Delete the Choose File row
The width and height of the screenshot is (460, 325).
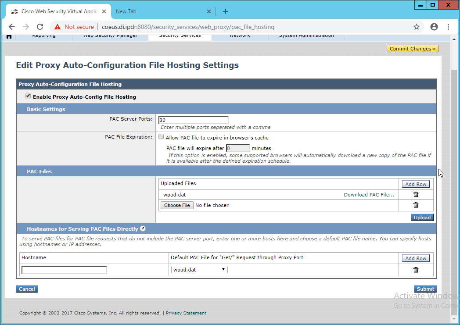click(416, 205)
